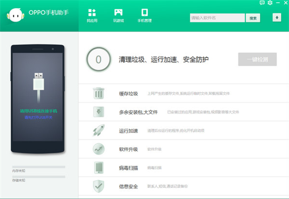The width and height of the screenshot is (289, 199).
Task: Click the trash can icon for 缓存垃圾
Action: pyautogui.click(x=99, y=93)
